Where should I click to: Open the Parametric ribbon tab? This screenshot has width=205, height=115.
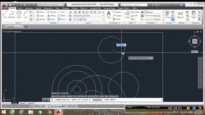[x=48, y=8]
